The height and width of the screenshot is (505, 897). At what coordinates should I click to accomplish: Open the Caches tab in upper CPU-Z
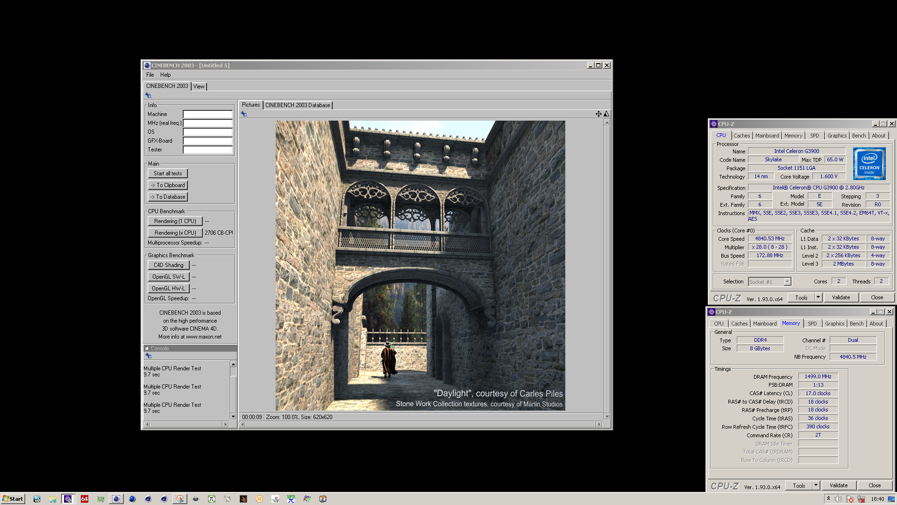point(741,136)
